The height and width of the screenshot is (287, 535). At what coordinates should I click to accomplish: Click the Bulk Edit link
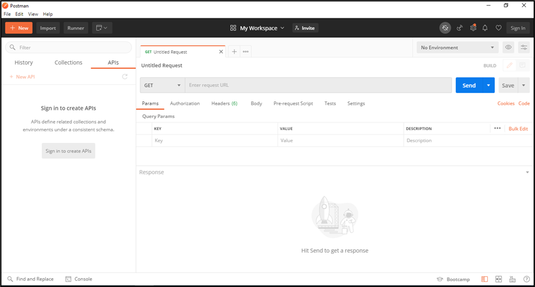pyautogui.click(x=518, y=129)
